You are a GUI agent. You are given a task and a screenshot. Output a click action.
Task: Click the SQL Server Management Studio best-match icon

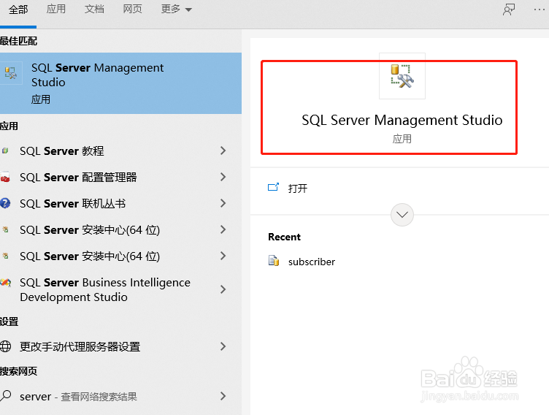11,72
